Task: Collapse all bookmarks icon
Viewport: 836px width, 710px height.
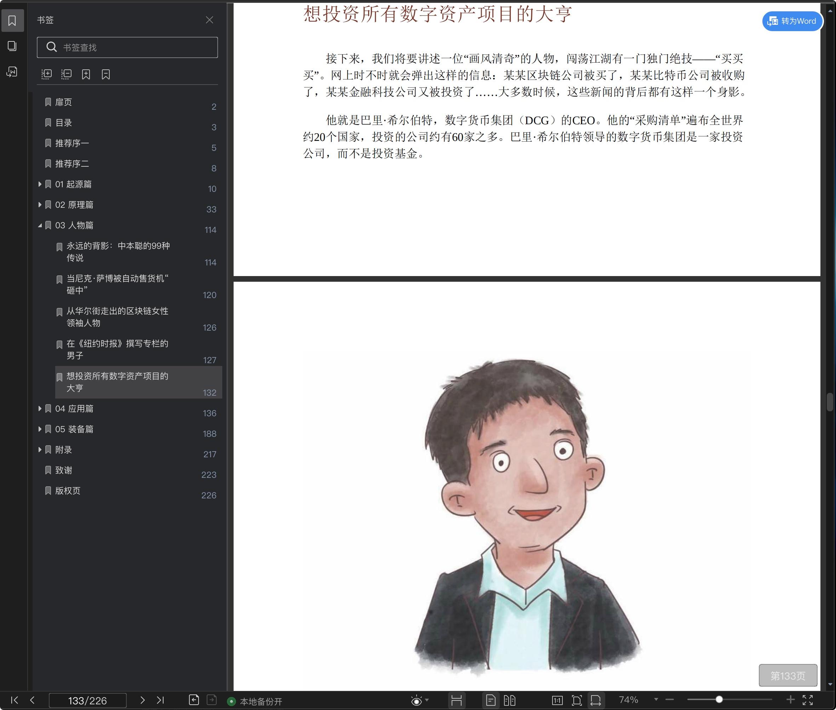Action: [x=67, y=74]
